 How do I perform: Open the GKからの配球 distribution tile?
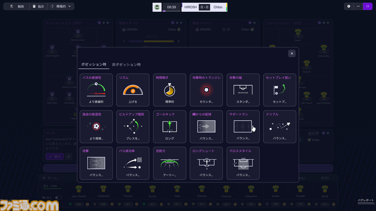click(206, 126)
